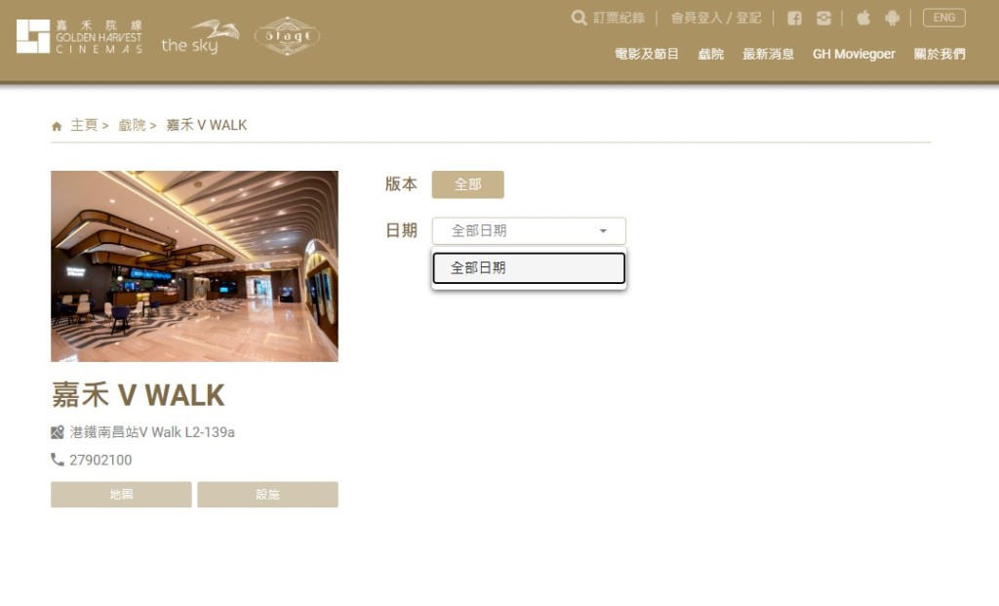Open the Apple app store icon
999x606 pixels.
click(x=863, y=18)
